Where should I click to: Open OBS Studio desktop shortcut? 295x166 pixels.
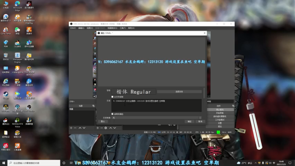[x=29, y=108]
